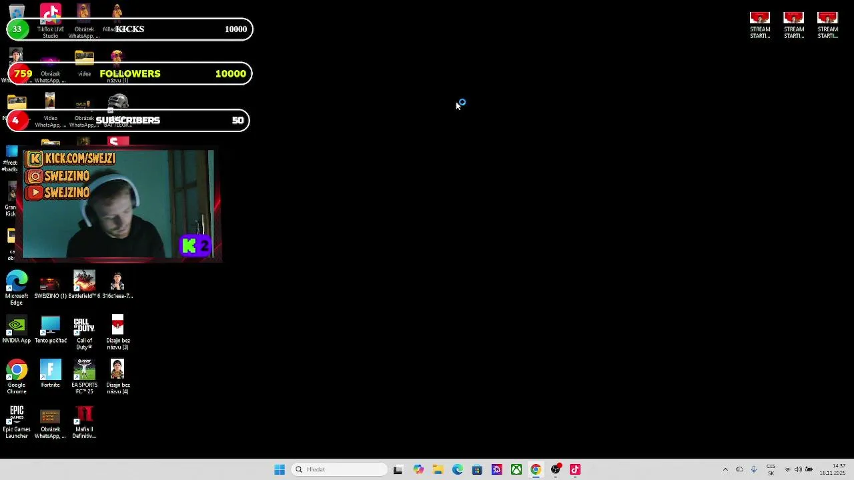Launch Fortnite from the desktop
The width and height of the screenshot is (854, 480).
tap(50, 374)
